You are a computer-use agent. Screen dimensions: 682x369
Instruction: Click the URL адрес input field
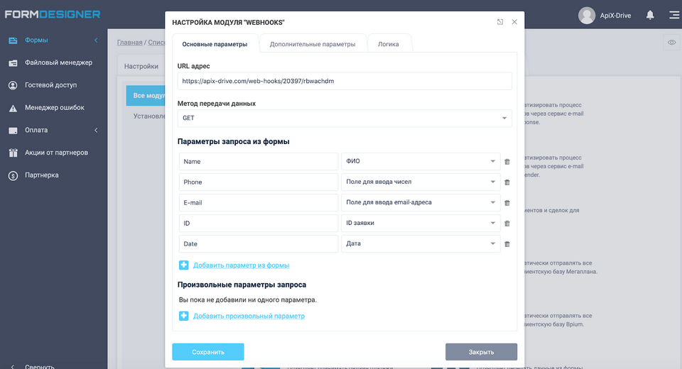344,81
